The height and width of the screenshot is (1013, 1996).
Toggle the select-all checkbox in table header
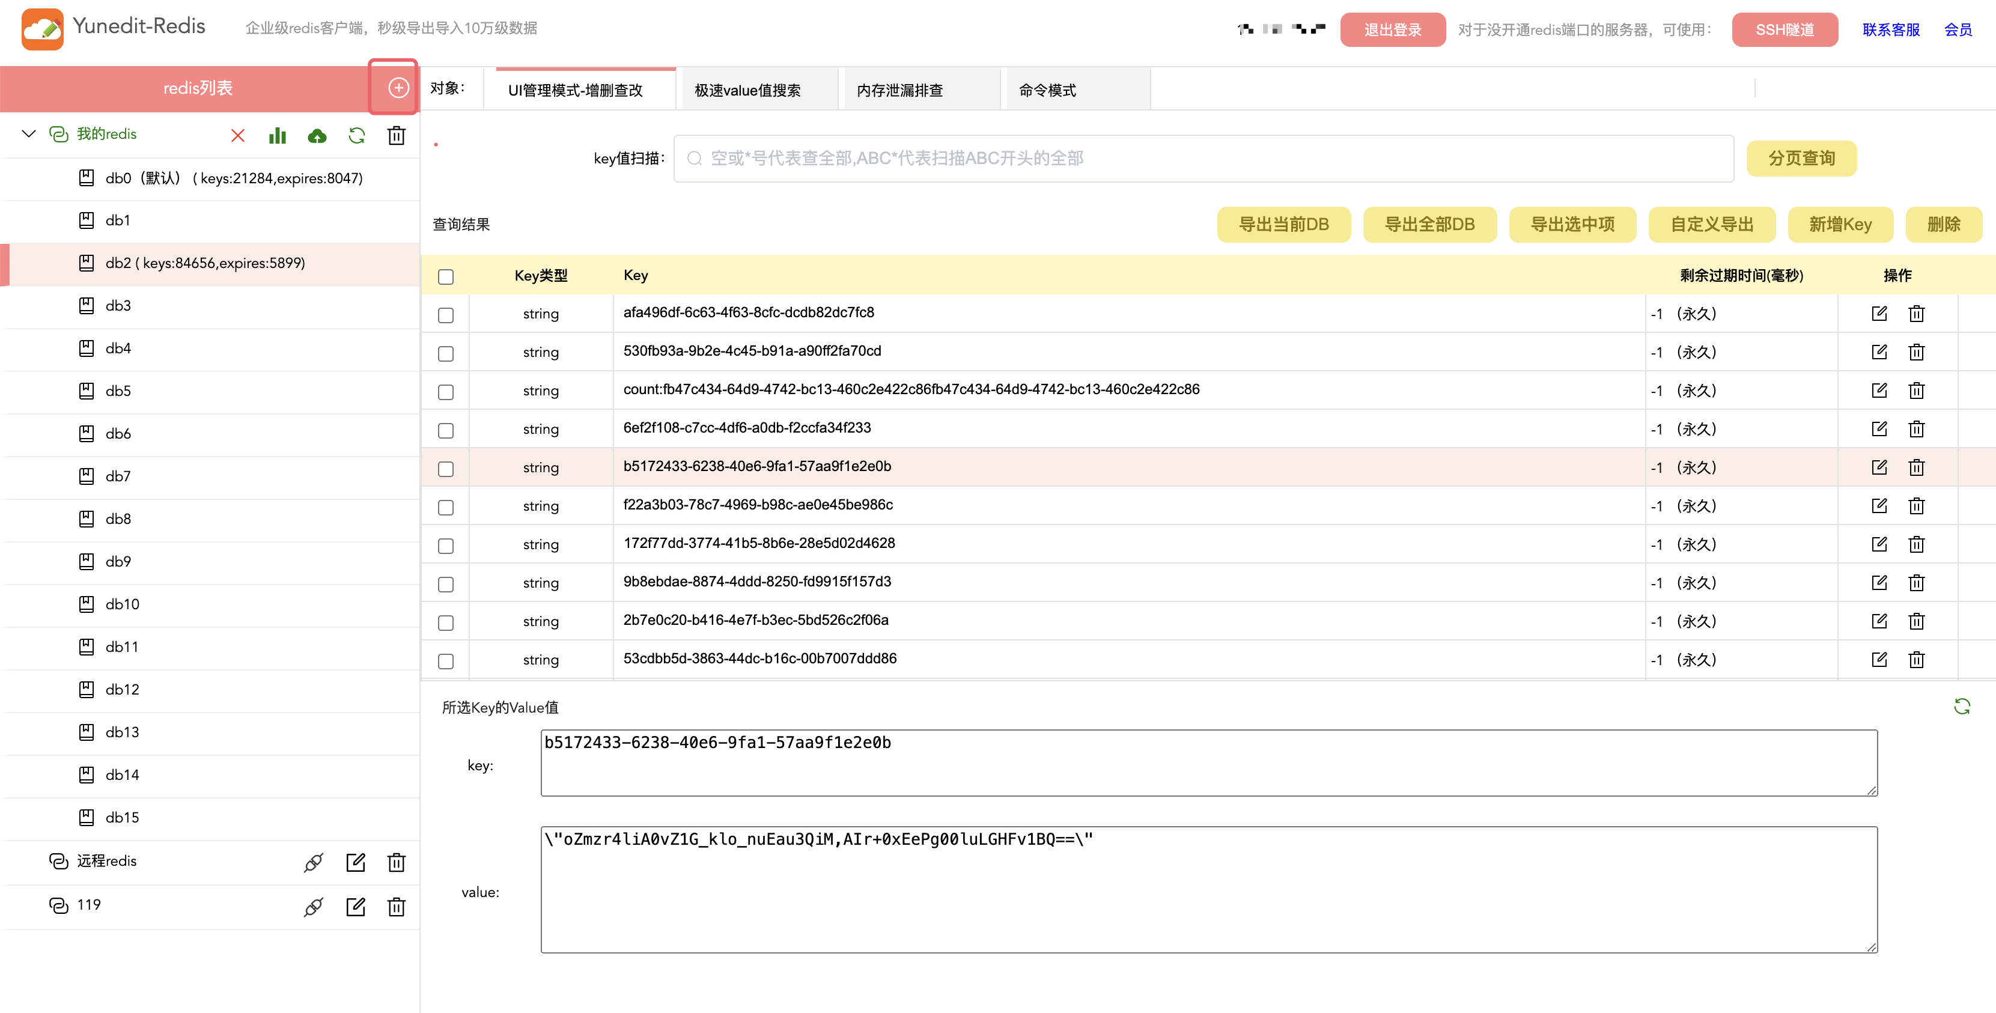click(x=446, y=277)
